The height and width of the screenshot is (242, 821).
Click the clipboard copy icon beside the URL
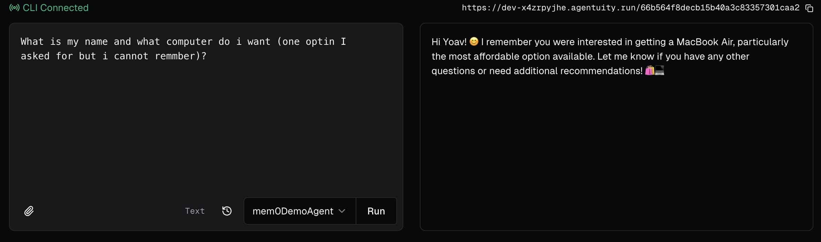pyautogui.click(x=810, y=8)
